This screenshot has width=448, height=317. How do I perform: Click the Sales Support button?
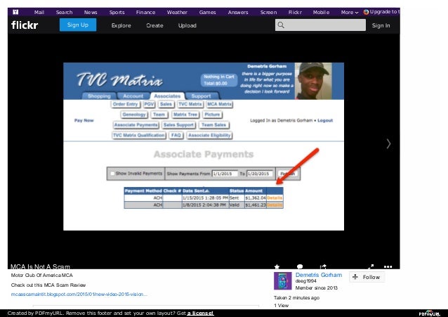click(178, 124)
